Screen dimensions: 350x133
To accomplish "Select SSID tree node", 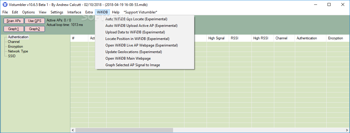I will (12, 56).
